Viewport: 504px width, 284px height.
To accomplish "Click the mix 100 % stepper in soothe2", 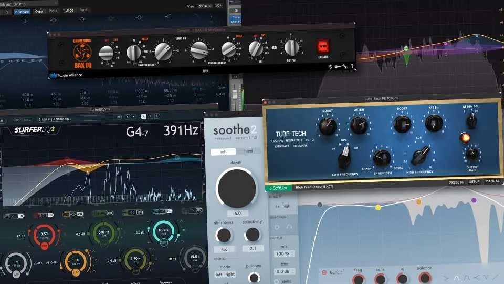I will tap(284, 253).
